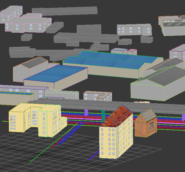Select the long flat gray block at the top
185x172 pixels.
point(65,11)
